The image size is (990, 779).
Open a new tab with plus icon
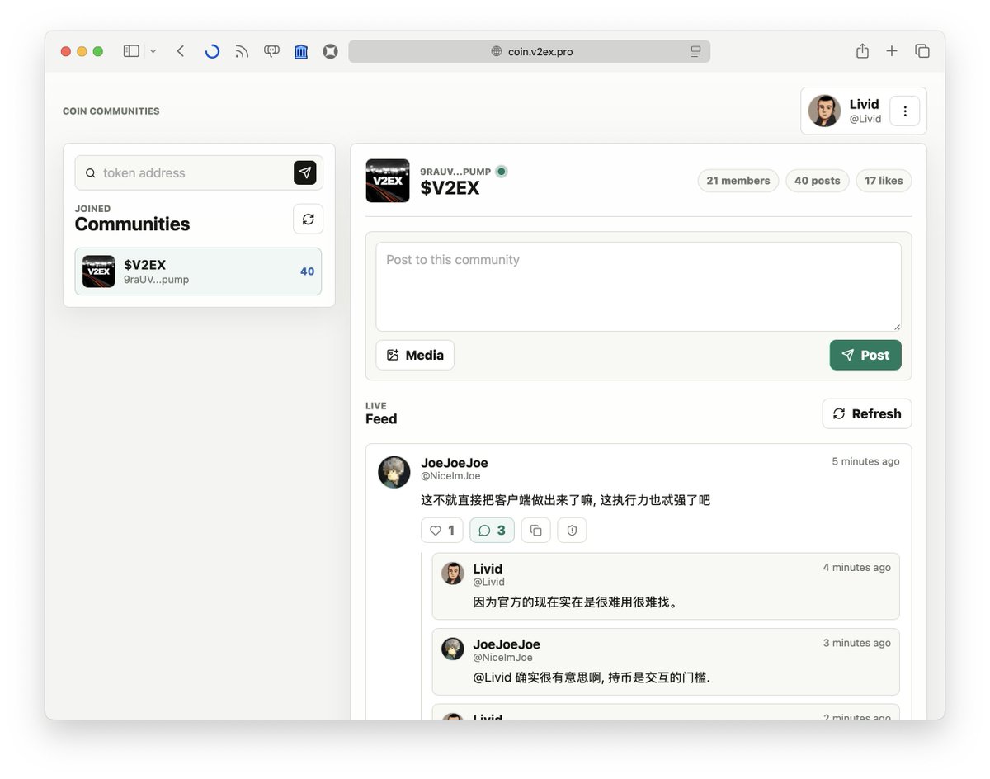tap(892, 51)
